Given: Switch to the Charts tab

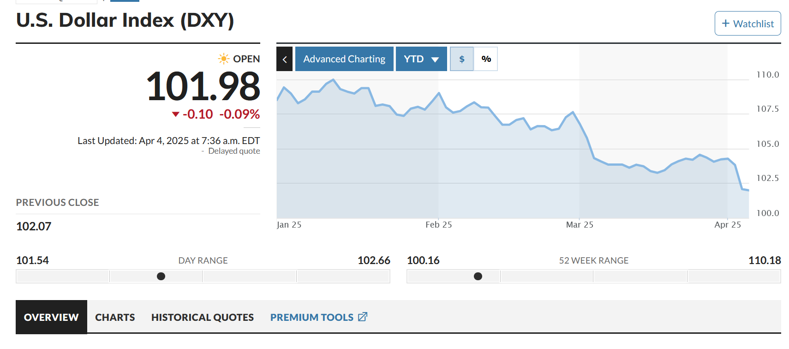Looking at the screenshot, I should [115, 317].
